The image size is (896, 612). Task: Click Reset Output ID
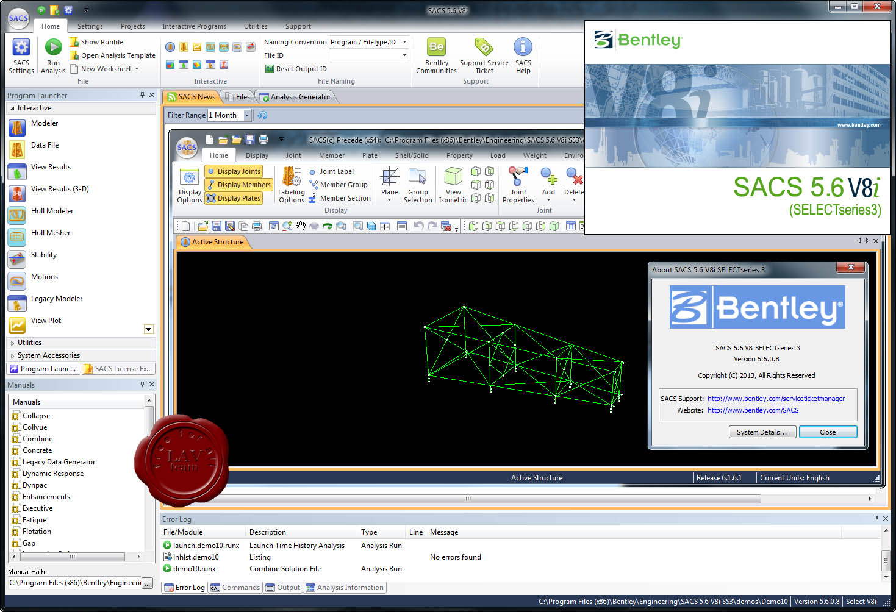coord(296,69)
